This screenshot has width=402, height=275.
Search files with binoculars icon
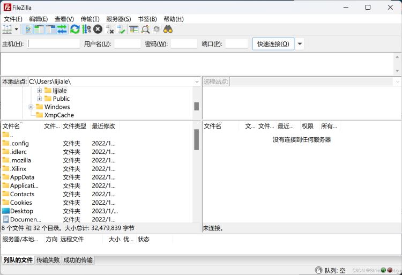[x=168, y=29]
